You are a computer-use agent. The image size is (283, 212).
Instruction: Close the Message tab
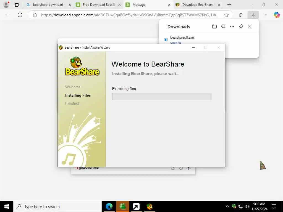pyautogui.click(x=169, y=5)
